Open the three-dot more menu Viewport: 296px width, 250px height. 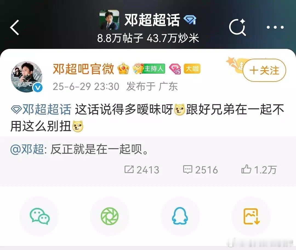(275, 27)
